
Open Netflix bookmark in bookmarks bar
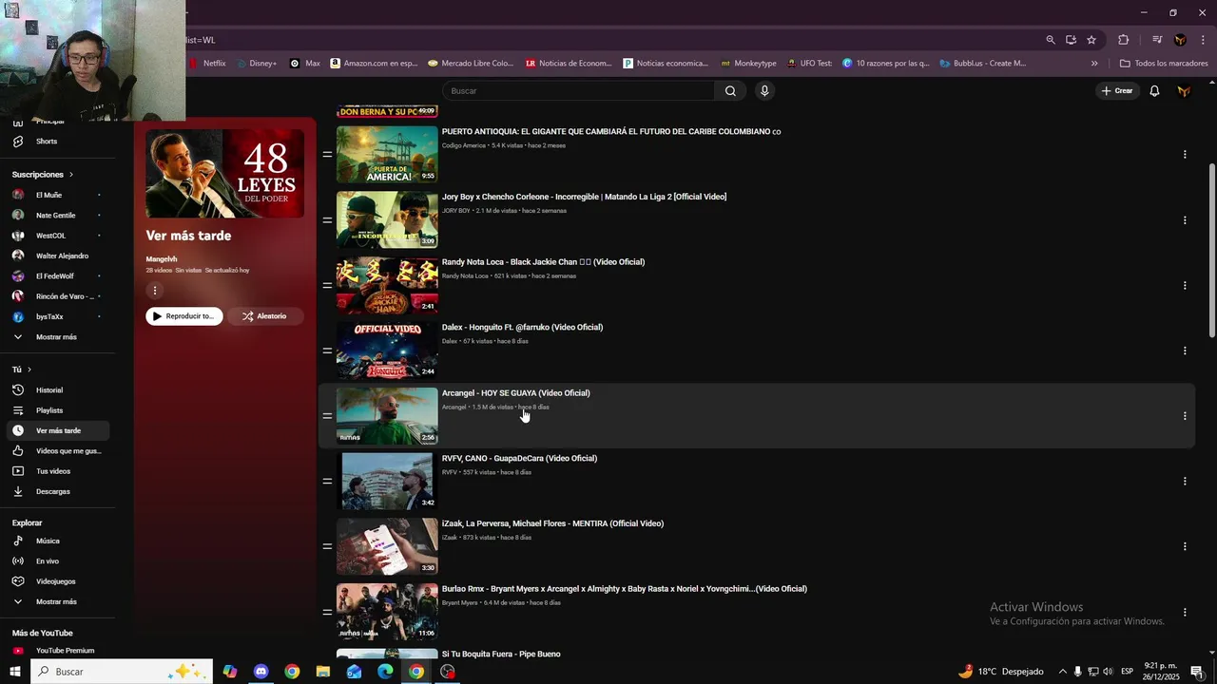click(208, 64)
